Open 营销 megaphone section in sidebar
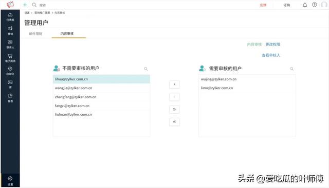Image resolution: width=329 pixels, height=188 pixels. 10,31
